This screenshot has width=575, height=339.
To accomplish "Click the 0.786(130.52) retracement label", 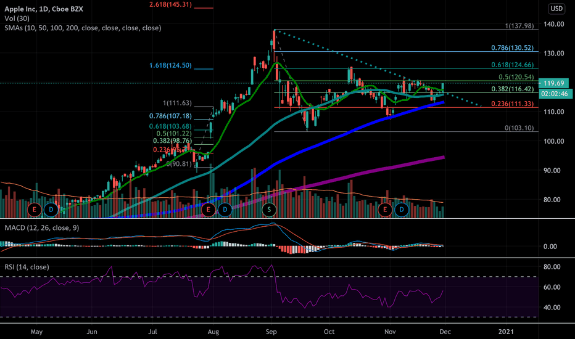I will pos(512,48).
